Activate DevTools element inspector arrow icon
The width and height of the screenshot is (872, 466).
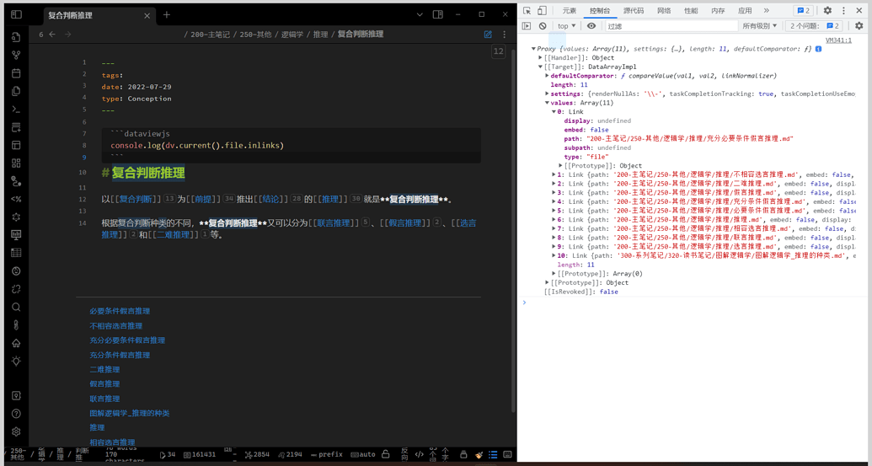coord(527,10)
